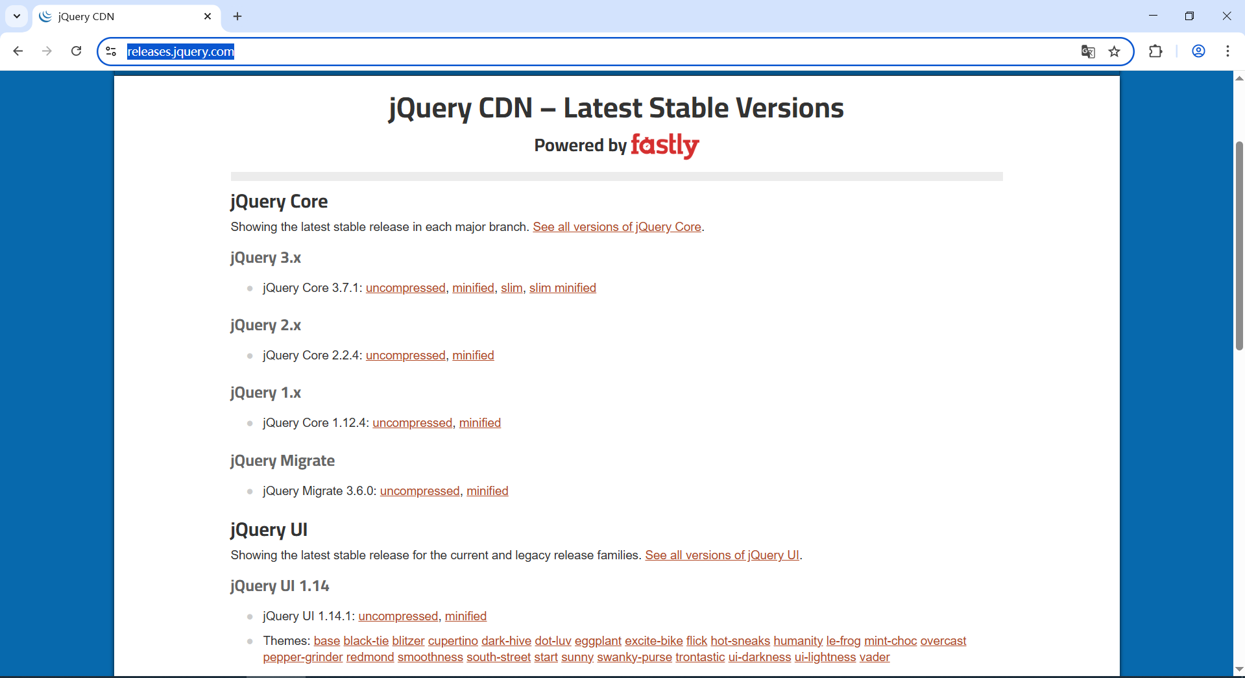Open the flick theme link

point(697,641)
